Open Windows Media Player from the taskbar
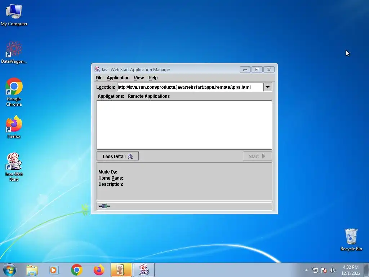 (54, 270)
